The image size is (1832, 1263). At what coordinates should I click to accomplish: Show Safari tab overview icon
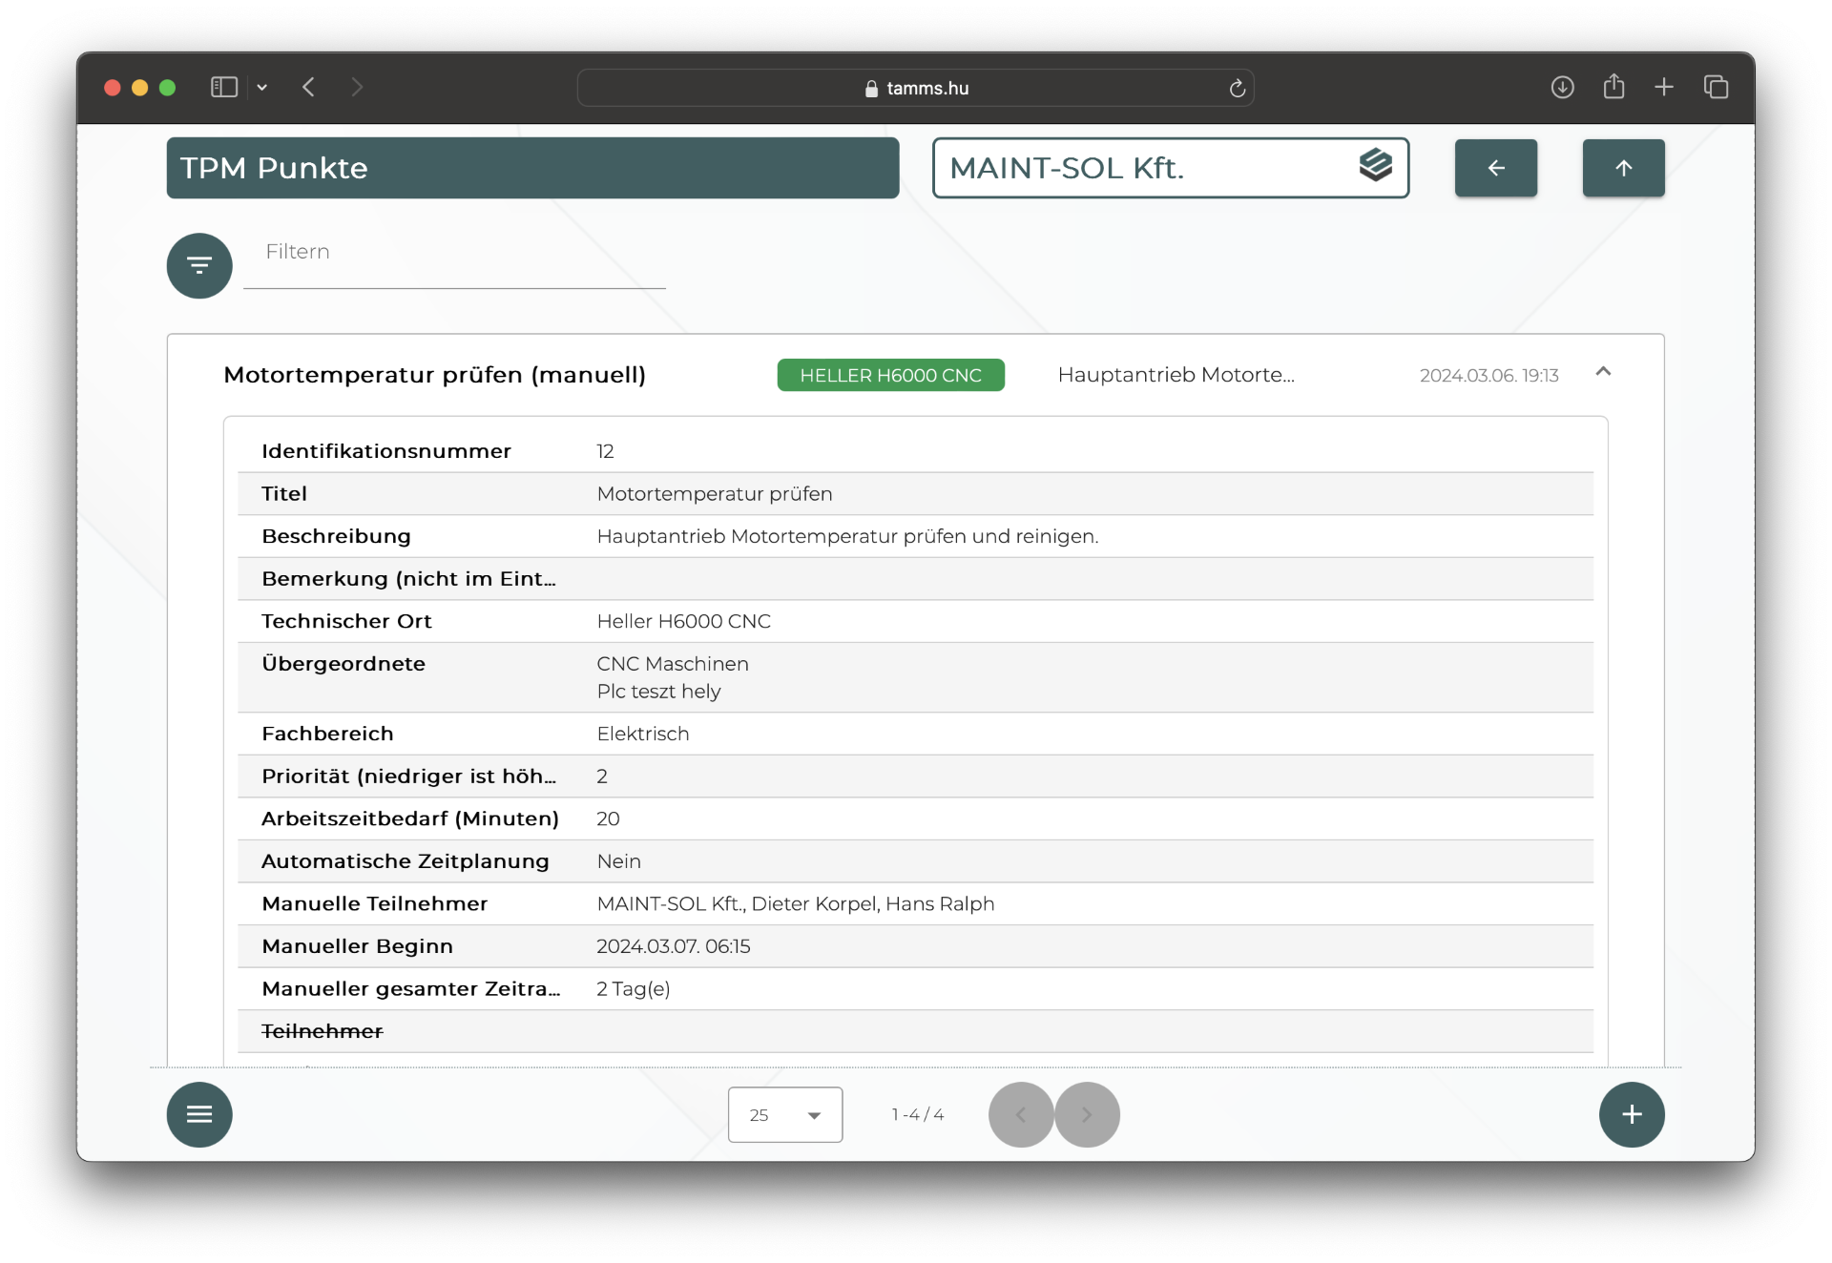click(1716, 88)
